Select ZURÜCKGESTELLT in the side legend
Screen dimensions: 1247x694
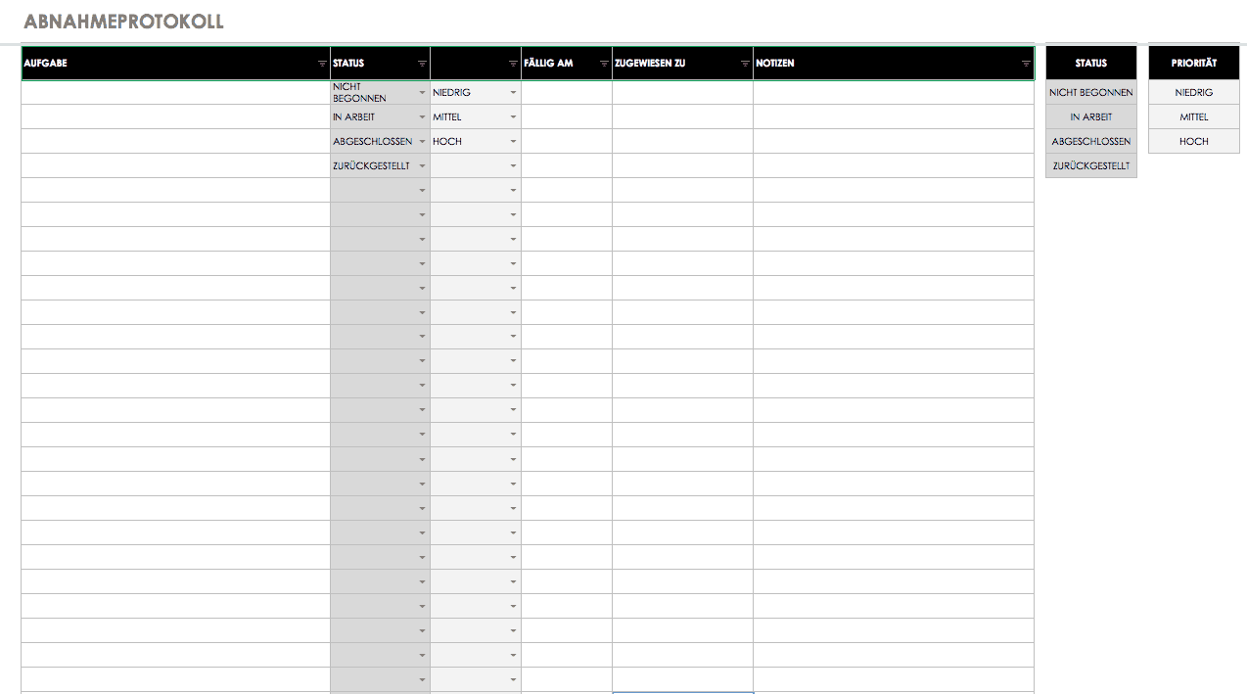point(1091,166)
